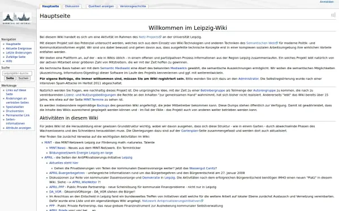The width and height of the screenshot is (339, 211).
Task: Open the Quelltext anzeigen tab
Action: [x=101, y=6]
